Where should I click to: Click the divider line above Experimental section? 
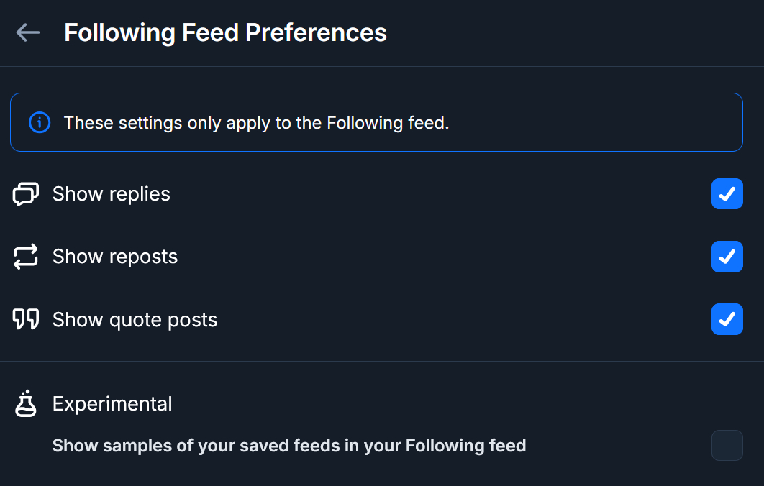coord(382,361)
